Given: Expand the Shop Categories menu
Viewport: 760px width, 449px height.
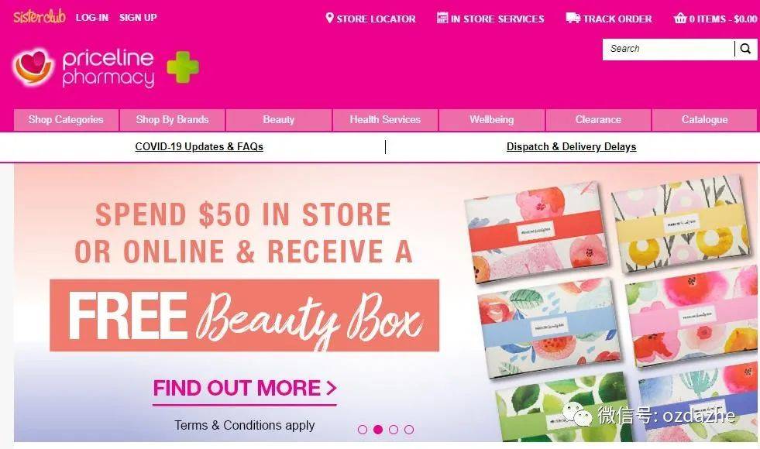Looking at the screenshot, I should [x=66, y=120].
